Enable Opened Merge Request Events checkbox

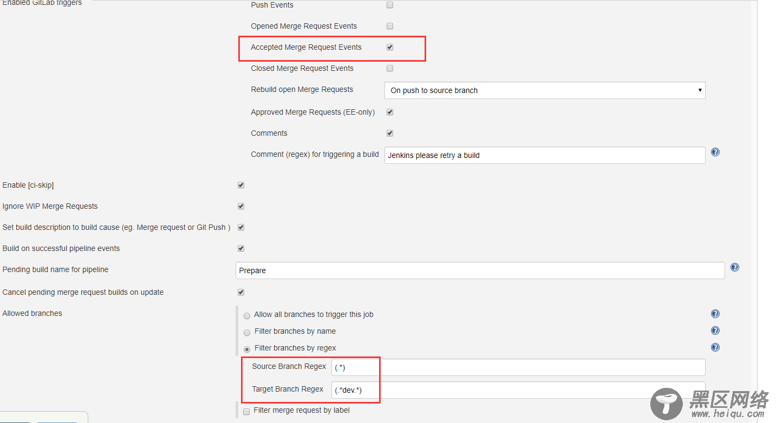(x=390, y=26)
